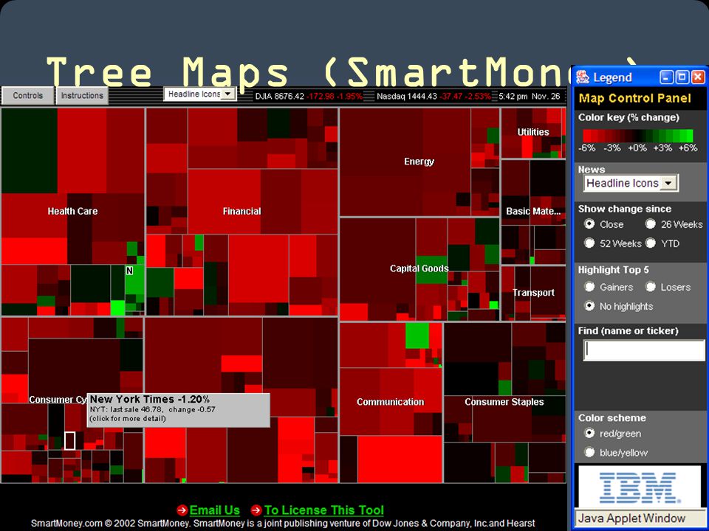Highlight top 5 Gainers
The width and height of the screenshot is (709, 531).
pyautogui.click(x=589, y=287)
